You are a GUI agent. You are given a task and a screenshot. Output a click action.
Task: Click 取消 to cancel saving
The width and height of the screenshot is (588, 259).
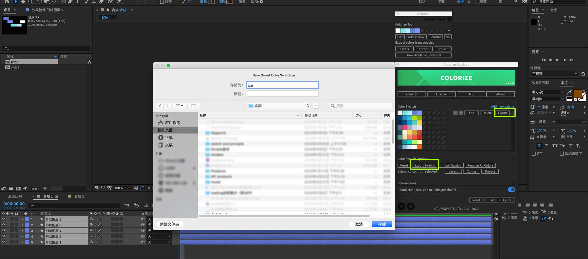[x=359, y=224]
